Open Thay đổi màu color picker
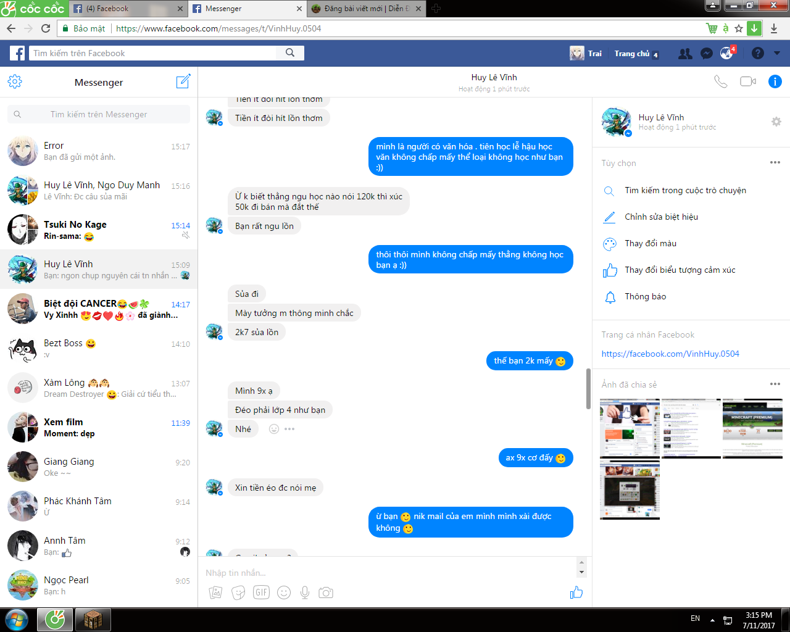 pos(651,243)
